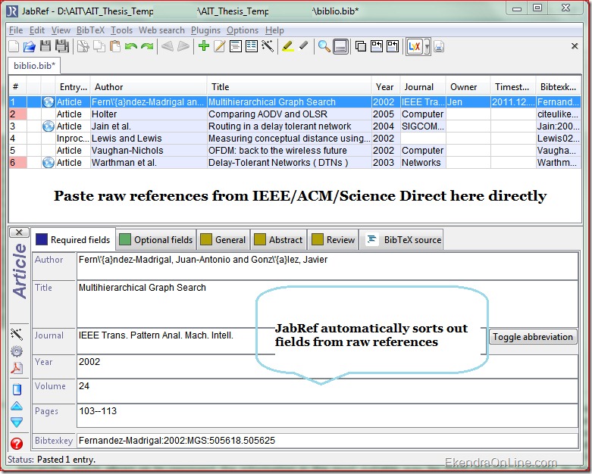The width and height of the screenshot is (592, 474).
Task: Click in the Title field with Multihierarchical Graph Search
Action: tap(327, 304)
